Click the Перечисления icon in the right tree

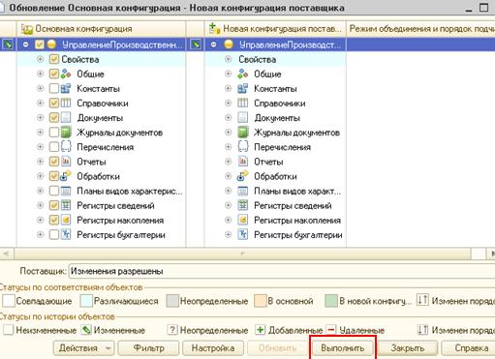(x=243, y=147)
